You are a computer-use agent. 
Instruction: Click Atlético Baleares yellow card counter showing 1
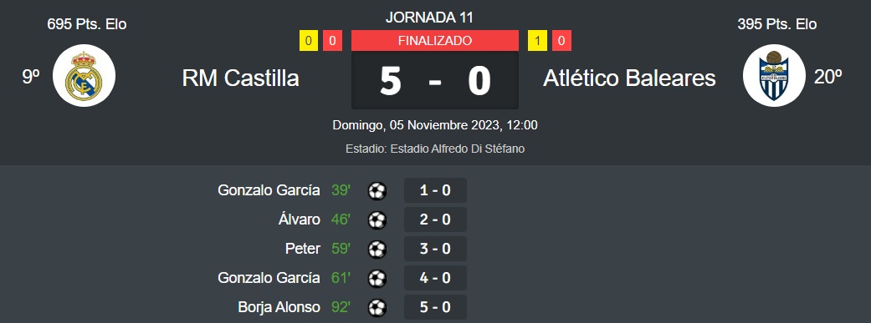(538, 40)
